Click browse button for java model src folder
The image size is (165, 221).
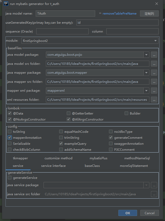[x=154, y=64]
